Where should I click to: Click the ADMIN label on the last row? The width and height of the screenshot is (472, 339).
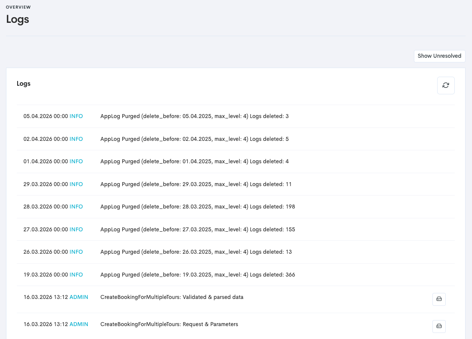coord(79,324)
